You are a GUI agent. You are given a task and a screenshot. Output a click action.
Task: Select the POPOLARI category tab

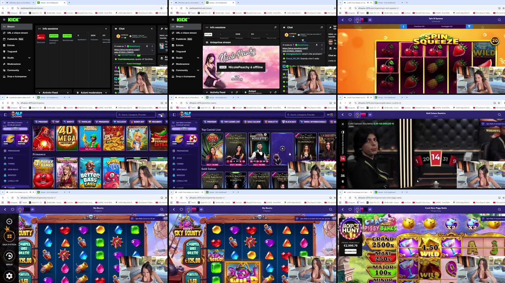coord(84,122)
